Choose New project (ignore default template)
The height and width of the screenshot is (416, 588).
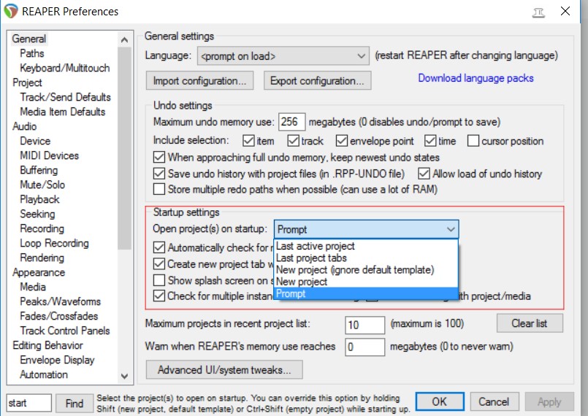[x=366, y=270]
